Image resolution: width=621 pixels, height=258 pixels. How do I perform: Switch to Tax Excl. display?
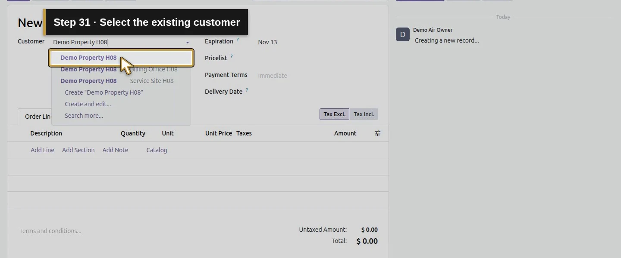(x=334, y=114)
